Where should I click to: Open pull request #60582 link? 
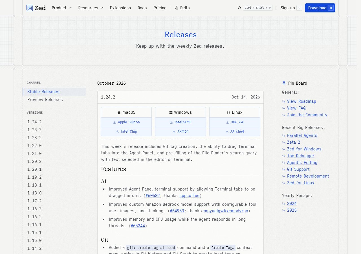click(x=153, y=196)
